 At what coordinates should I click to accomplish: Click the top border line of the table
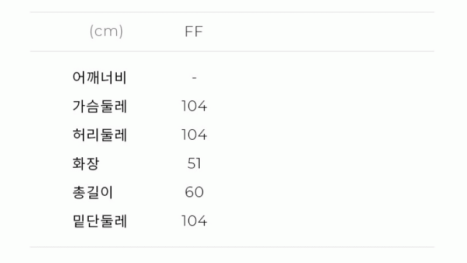click(232, 12)
